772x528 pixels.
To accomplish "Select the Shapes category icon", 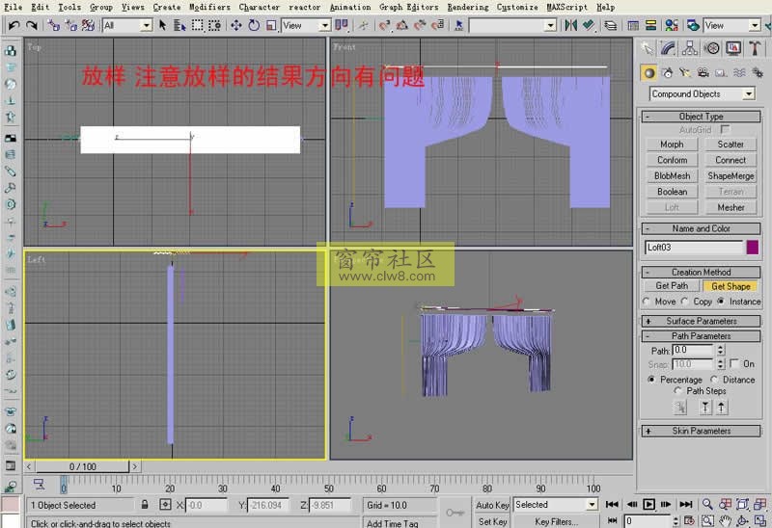I will tap(668, 73).
